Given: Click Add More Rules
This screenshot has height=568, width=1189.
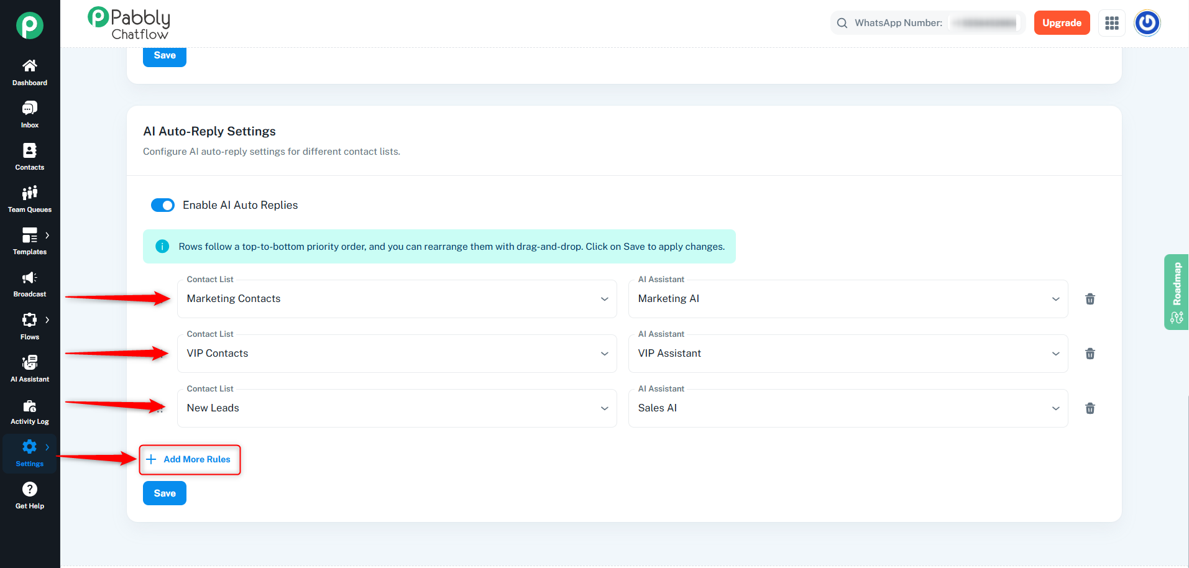Looking at the screenshot, I should tap(189, 459).
